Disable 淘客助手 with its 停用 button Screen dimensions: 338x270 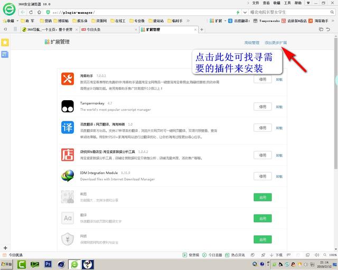262,80
